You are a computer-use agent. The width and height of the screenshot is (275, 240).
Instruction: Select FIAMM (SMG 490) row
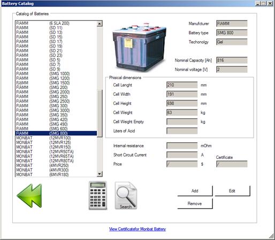56,124
